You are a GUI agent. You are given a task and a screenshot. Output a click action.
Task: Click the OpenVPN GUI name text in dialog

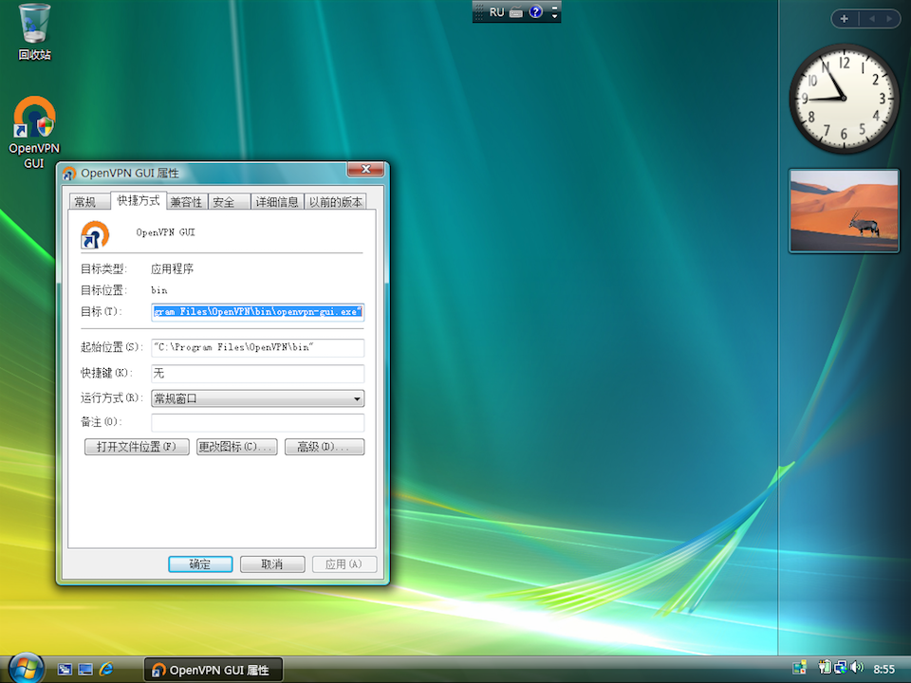(165, 232)
